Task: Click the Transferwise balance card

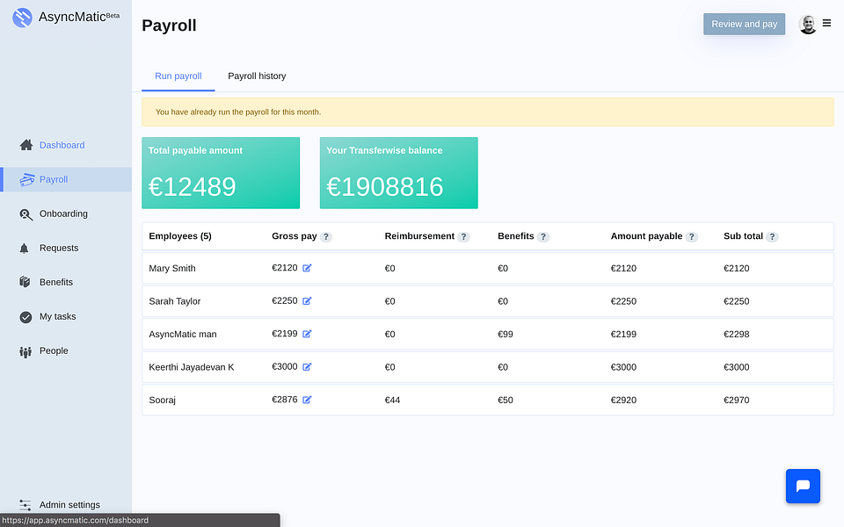Action: (399, 173)
